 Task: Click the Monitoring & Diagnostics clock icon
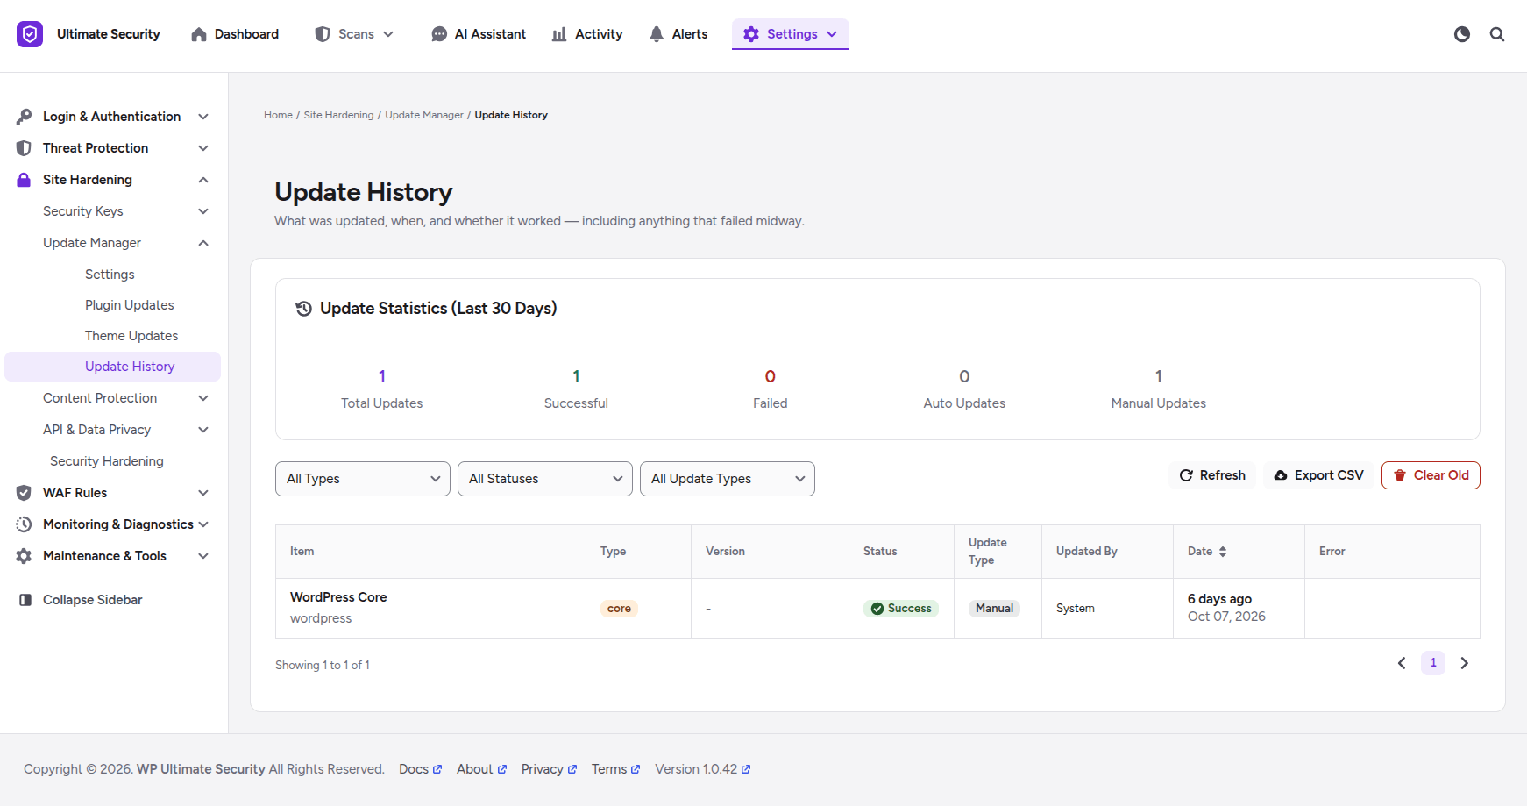pyautogui.click(x=24, y=524)
